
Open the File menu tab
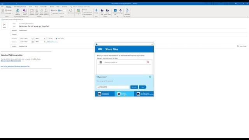[2, 7]
